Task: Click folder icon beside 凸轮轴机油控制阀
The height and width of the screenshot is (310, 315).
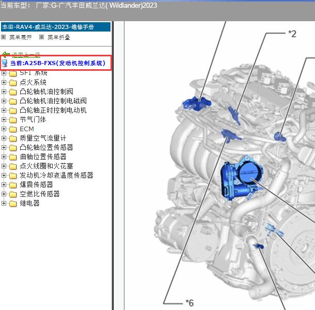Action: point(13,92)
